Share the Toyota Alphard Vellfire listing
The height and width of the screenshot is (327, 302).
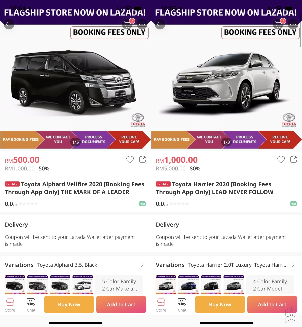142,159
